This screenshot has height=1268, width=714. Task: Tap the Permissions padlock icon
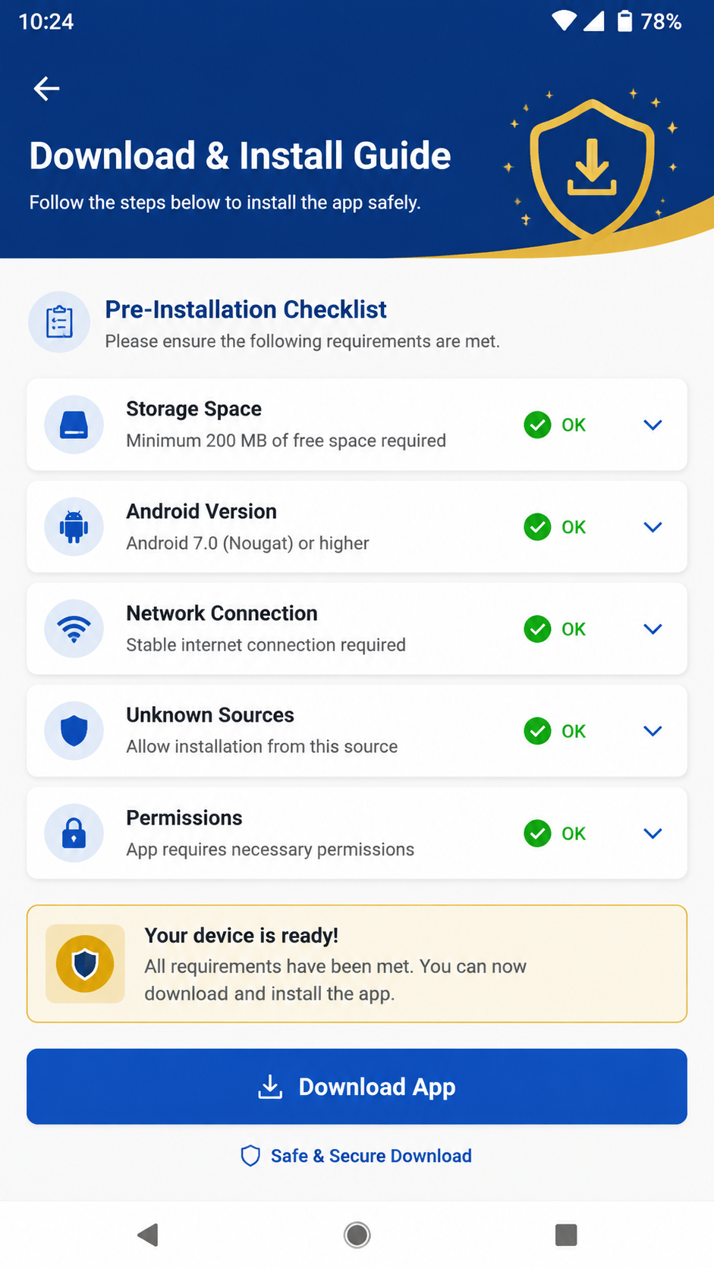coord(74,833)
